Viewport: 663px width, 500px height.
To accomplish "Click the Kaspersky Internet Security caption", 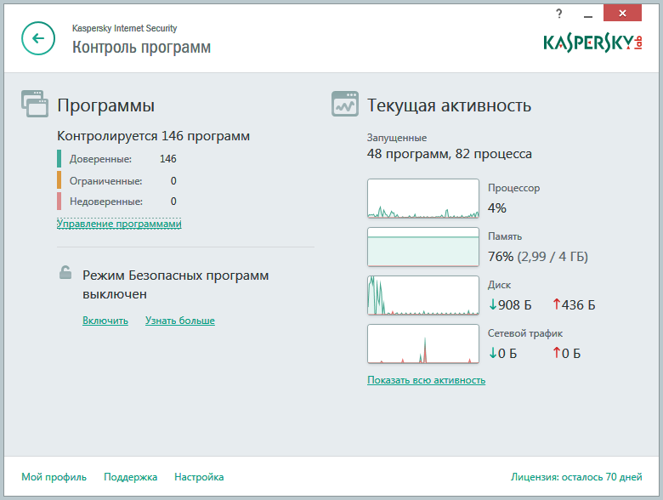I will [x=125, y=28].
